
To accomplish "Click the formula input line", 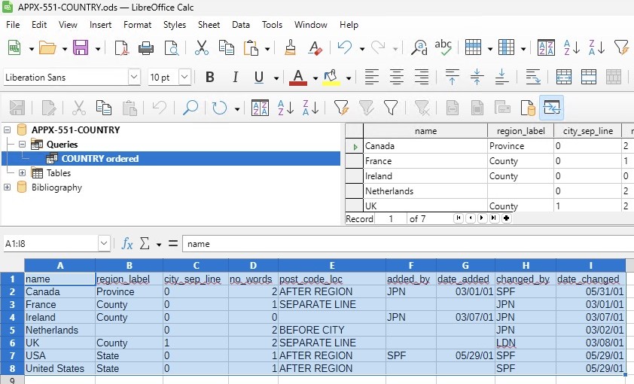I will point(408,244).
